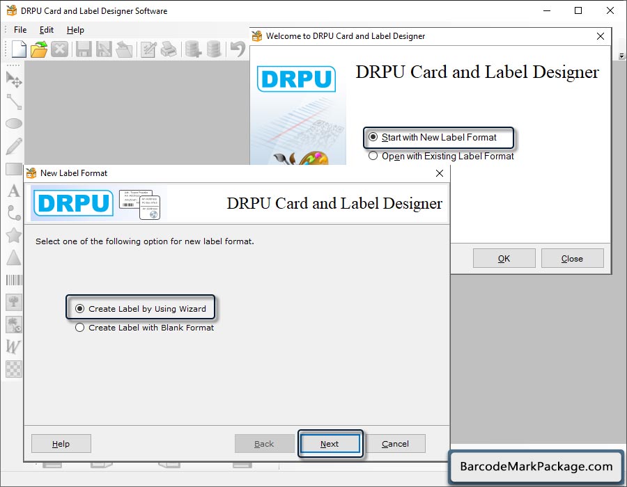Minimize the main application window

pos(547,10)
